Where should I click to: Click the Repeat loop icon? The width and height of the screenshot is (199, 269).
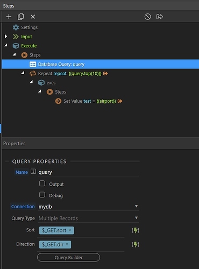pyautogui.click(x=33, y=74)
